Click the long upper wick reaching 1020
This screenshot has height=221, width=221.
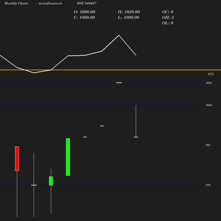136,121
